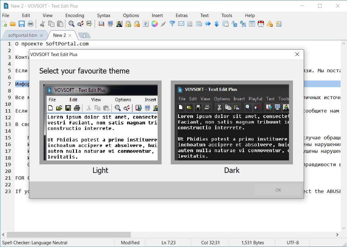Open Find and Replace toolbar icon
The height and width of the screenshot is (247, 347).
click(81, 24)
